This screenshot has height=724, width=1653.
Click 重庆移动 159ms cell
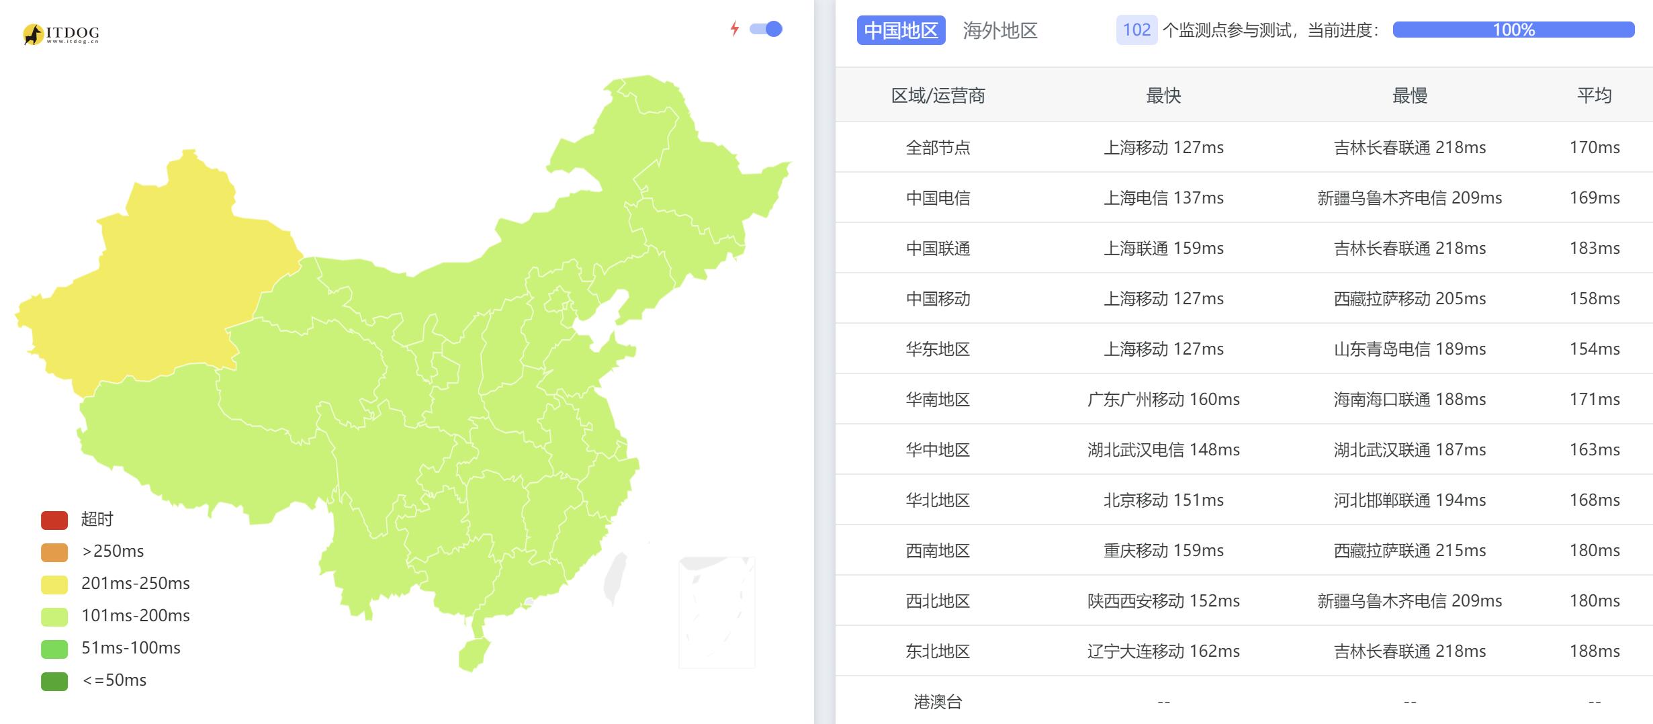coord(1163,550)
